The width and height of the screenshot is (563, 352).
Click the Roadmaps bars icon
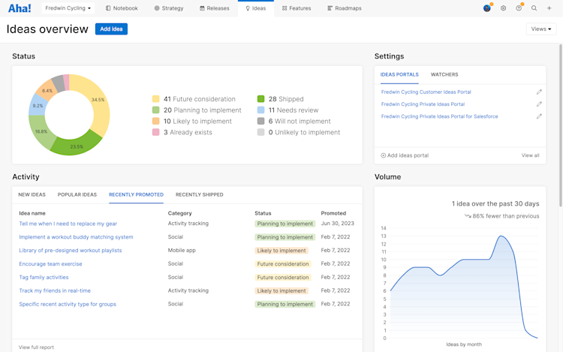(x=330, y=8)
